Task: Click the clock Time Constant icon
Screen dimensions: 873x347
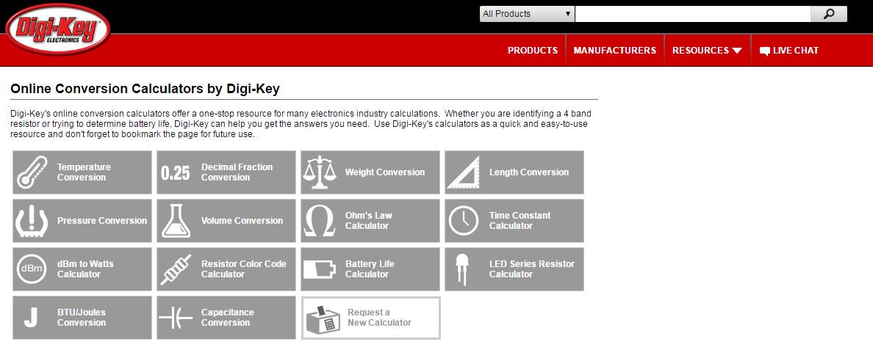Action: pyautogui.click(x=463, y=221)
